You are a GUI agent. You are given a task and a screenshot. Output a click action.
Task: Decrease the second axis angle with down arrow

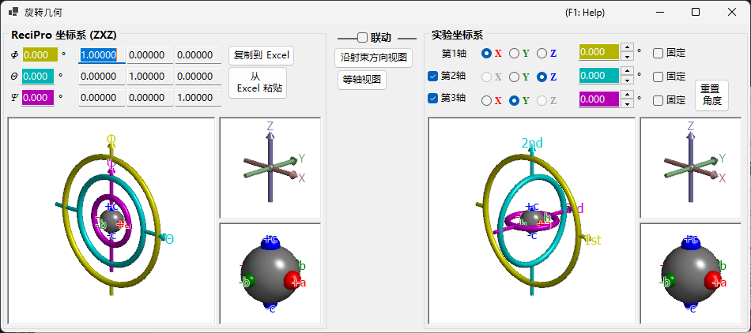(626, 80)
